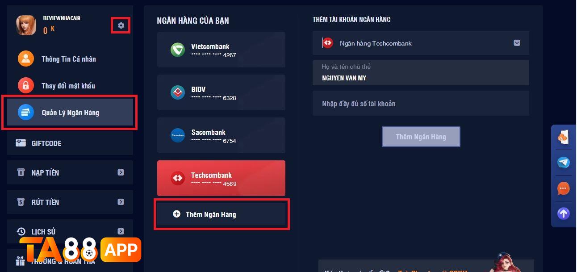This screenshot has width=577, height=272.
Task: Select the BIDV account ending 6328
Action: (x=221, y=92)
